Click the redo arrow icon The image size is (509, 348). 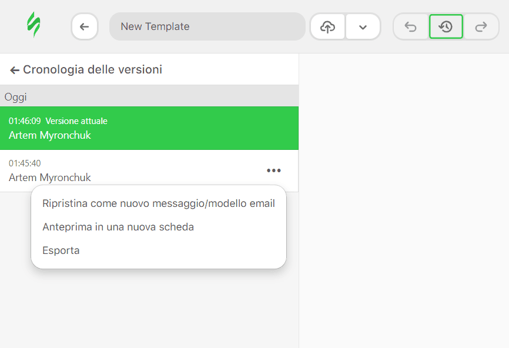[x=481, y=26]
